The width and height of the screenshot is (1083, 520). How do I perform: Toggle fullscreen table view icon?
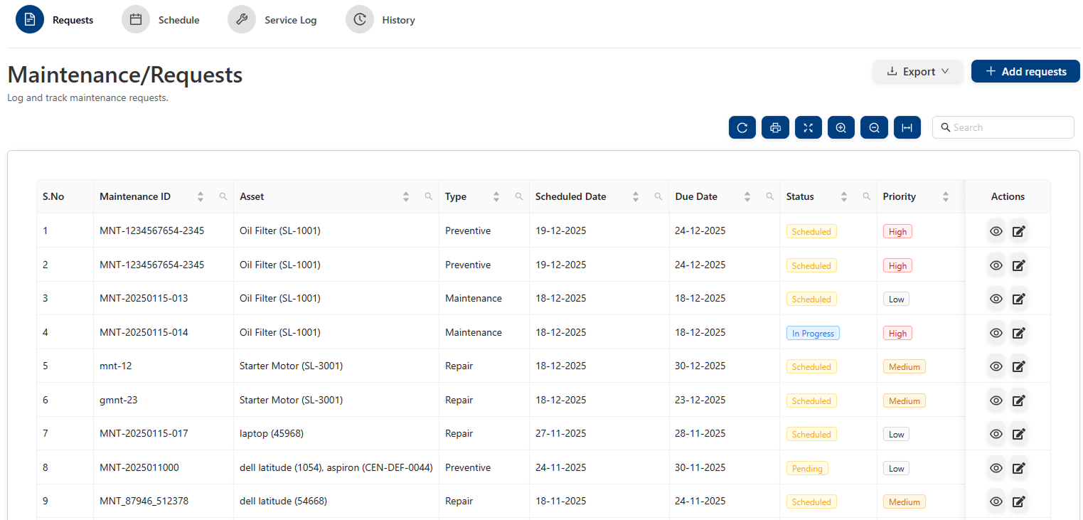(x=808, y=128)
